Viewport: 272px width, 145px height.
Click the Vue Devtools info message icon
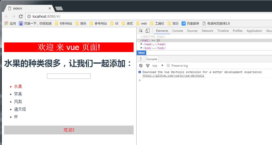pyautogui.click(x=140, y=72)
